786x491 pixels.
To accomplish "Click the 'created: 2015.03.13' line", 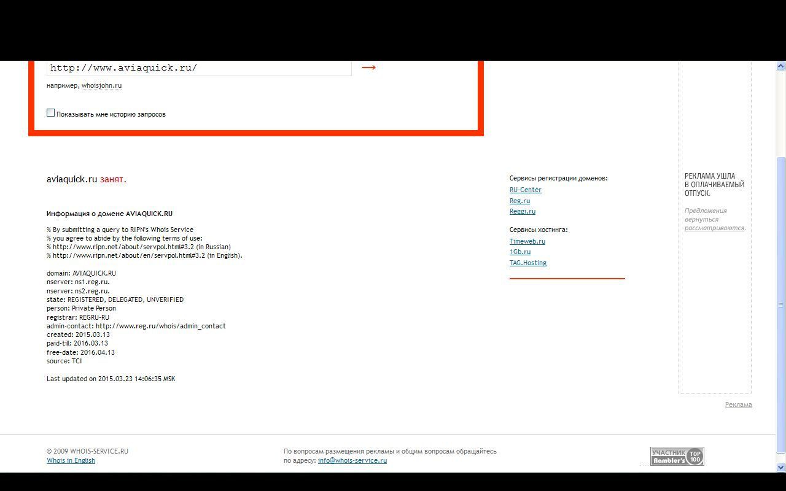I will (78, 334).
